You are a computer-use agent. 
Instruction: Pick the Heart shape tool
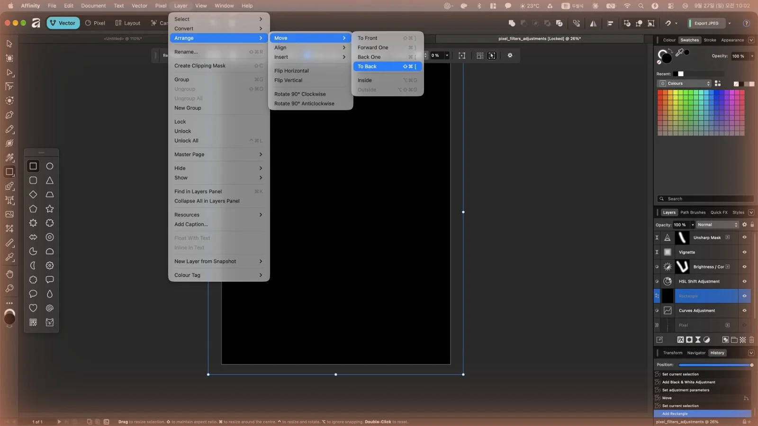33,308
